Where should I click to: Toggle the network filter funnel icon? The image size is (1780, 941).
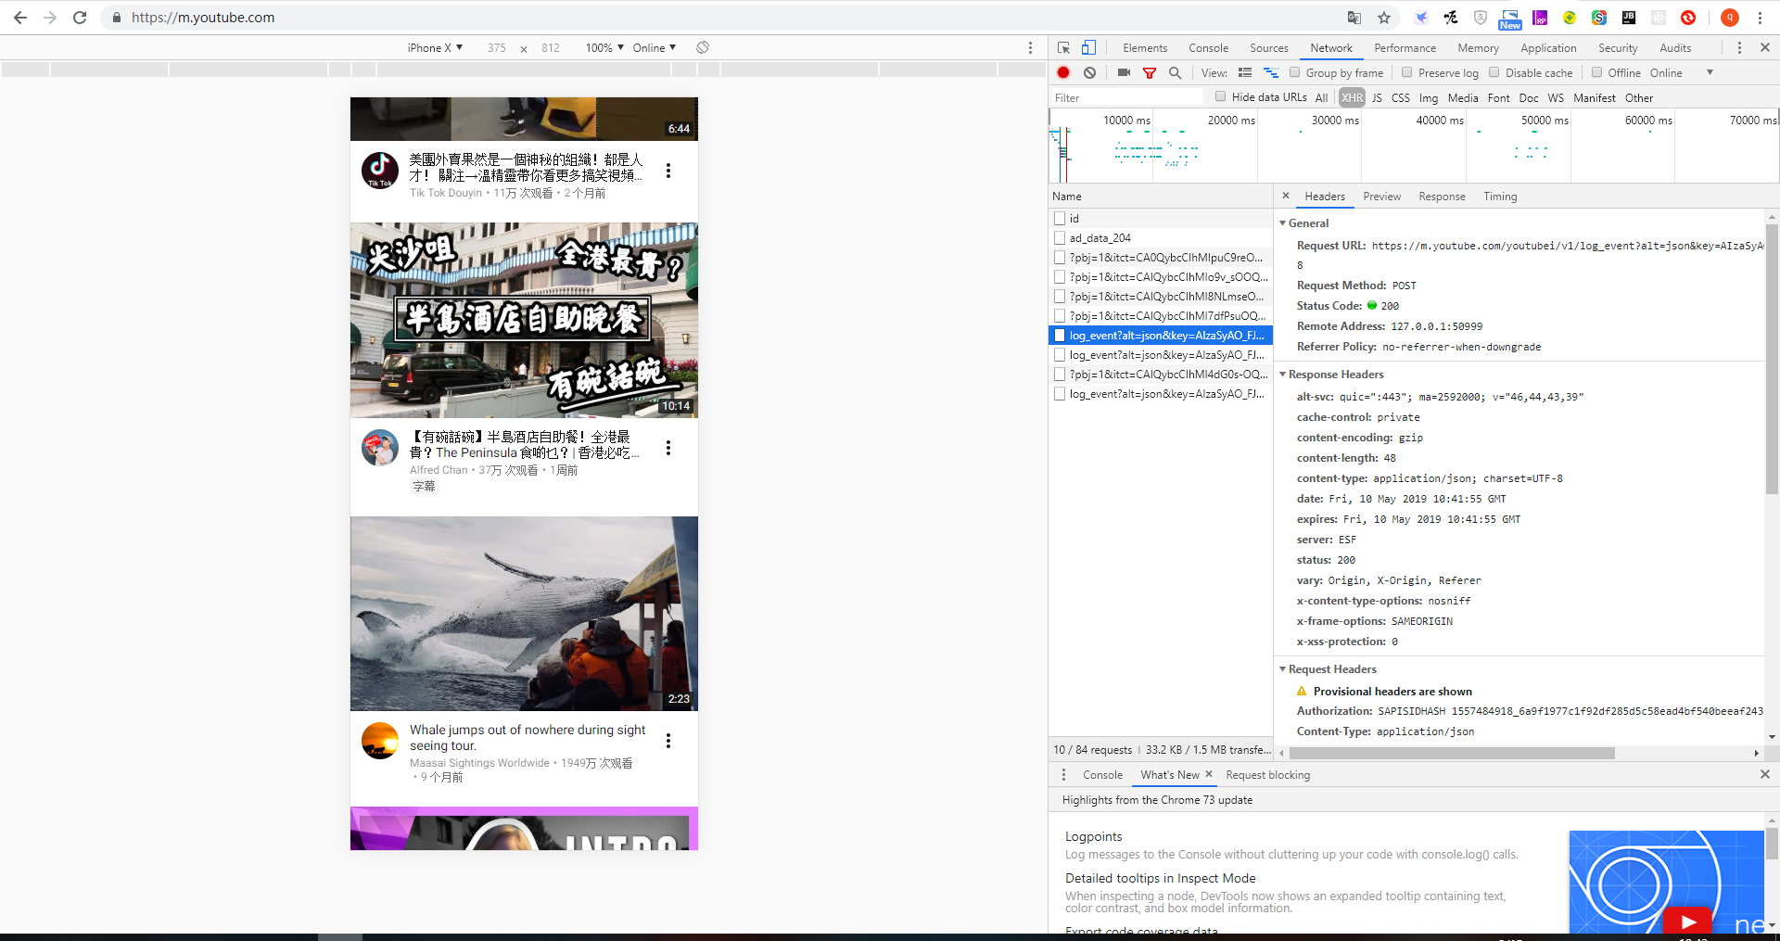click(x=1150, y=73)
